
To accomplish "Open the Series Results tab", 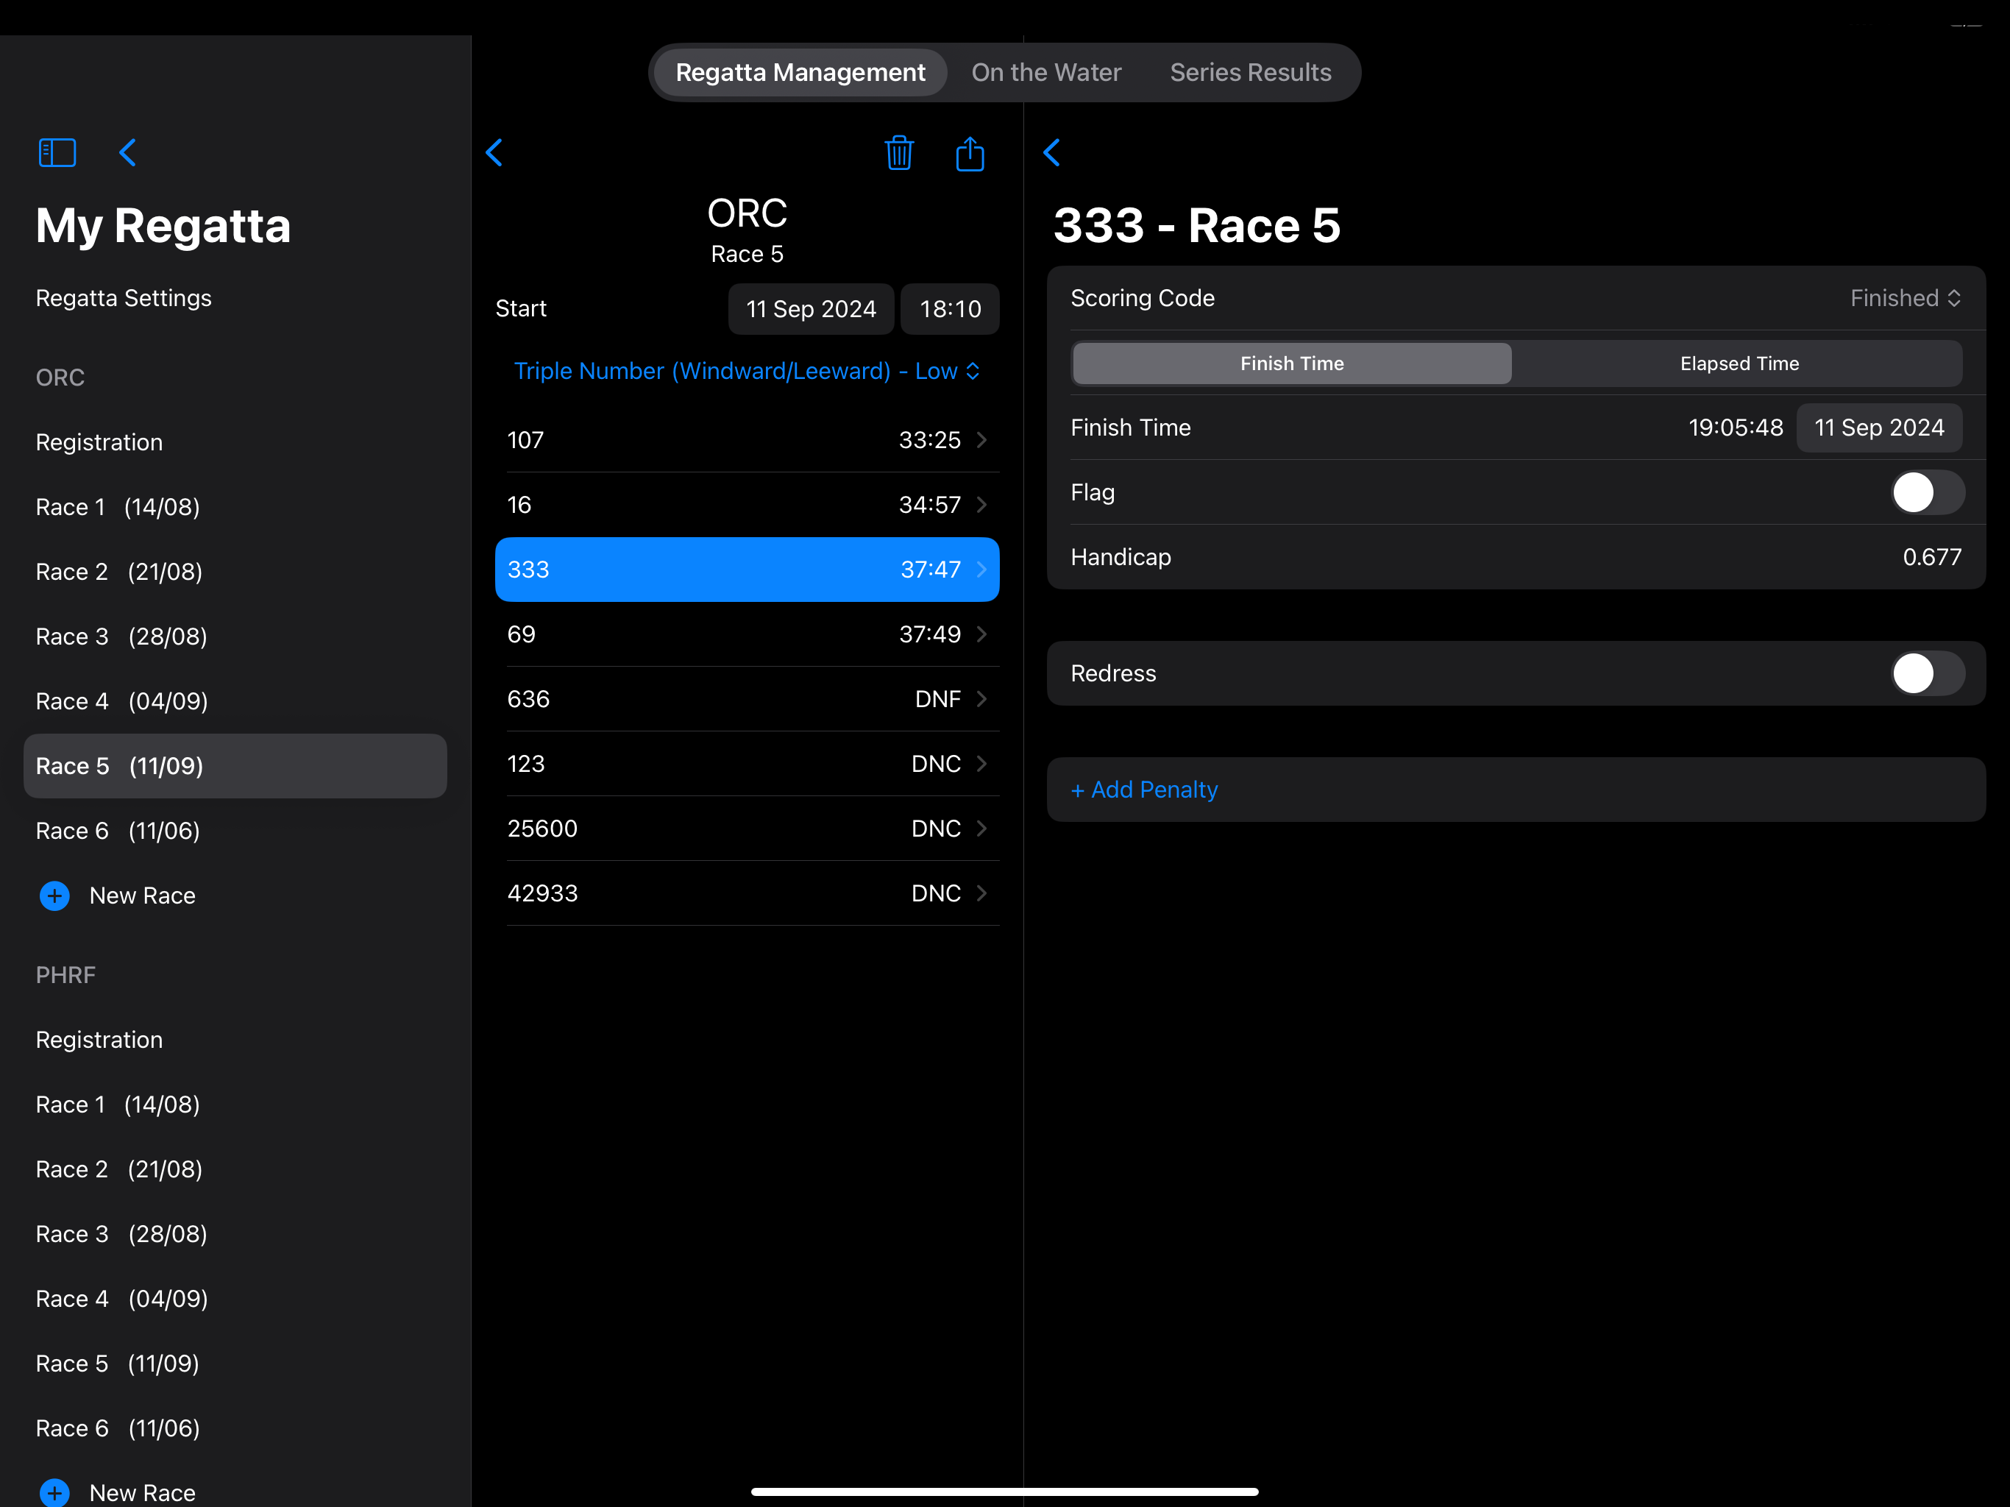I will 1250,73.
